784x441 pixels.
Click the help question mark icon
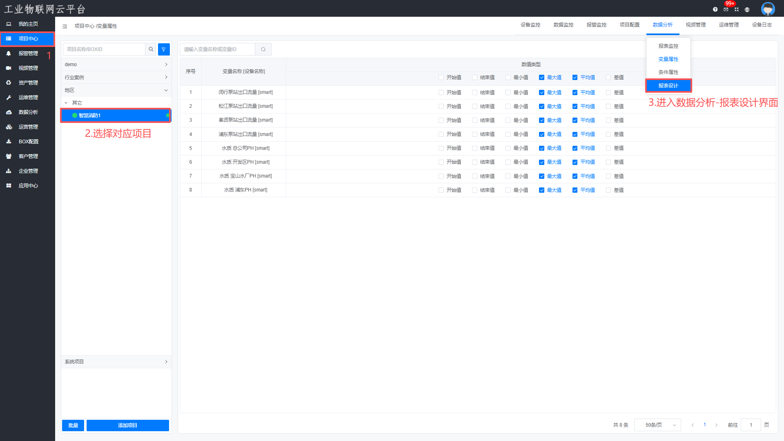point(715,9)
